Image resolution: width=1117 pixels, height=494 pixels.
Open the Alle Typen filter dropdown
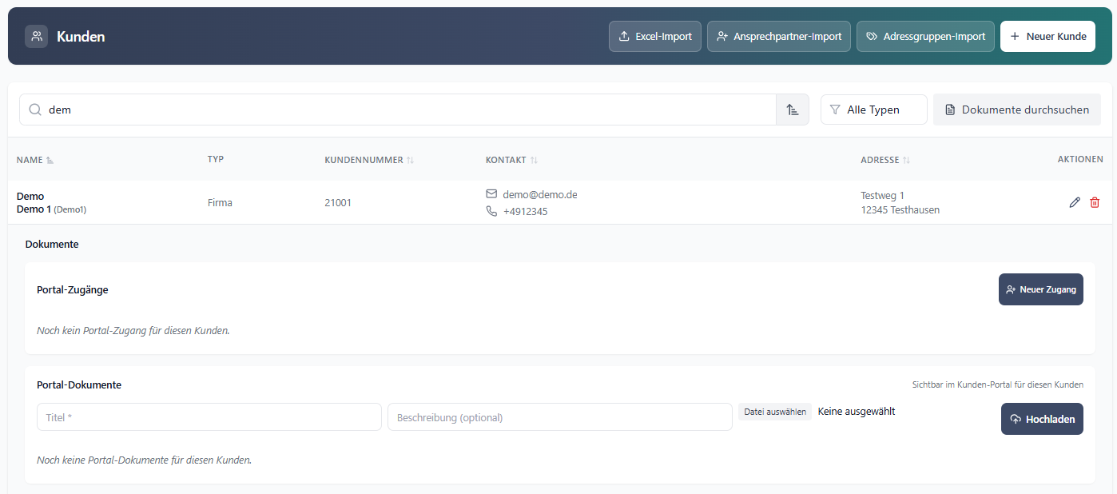874,110
